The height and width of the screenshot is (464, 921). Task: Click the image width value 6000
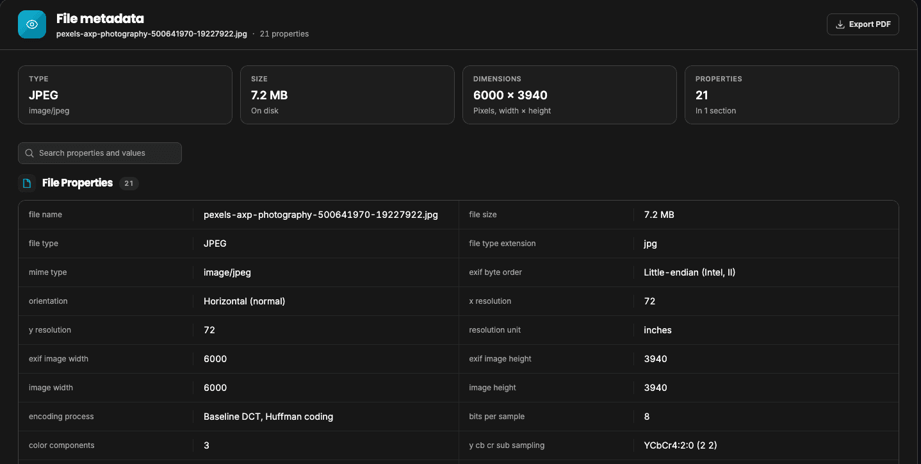[x=215, y=388]
